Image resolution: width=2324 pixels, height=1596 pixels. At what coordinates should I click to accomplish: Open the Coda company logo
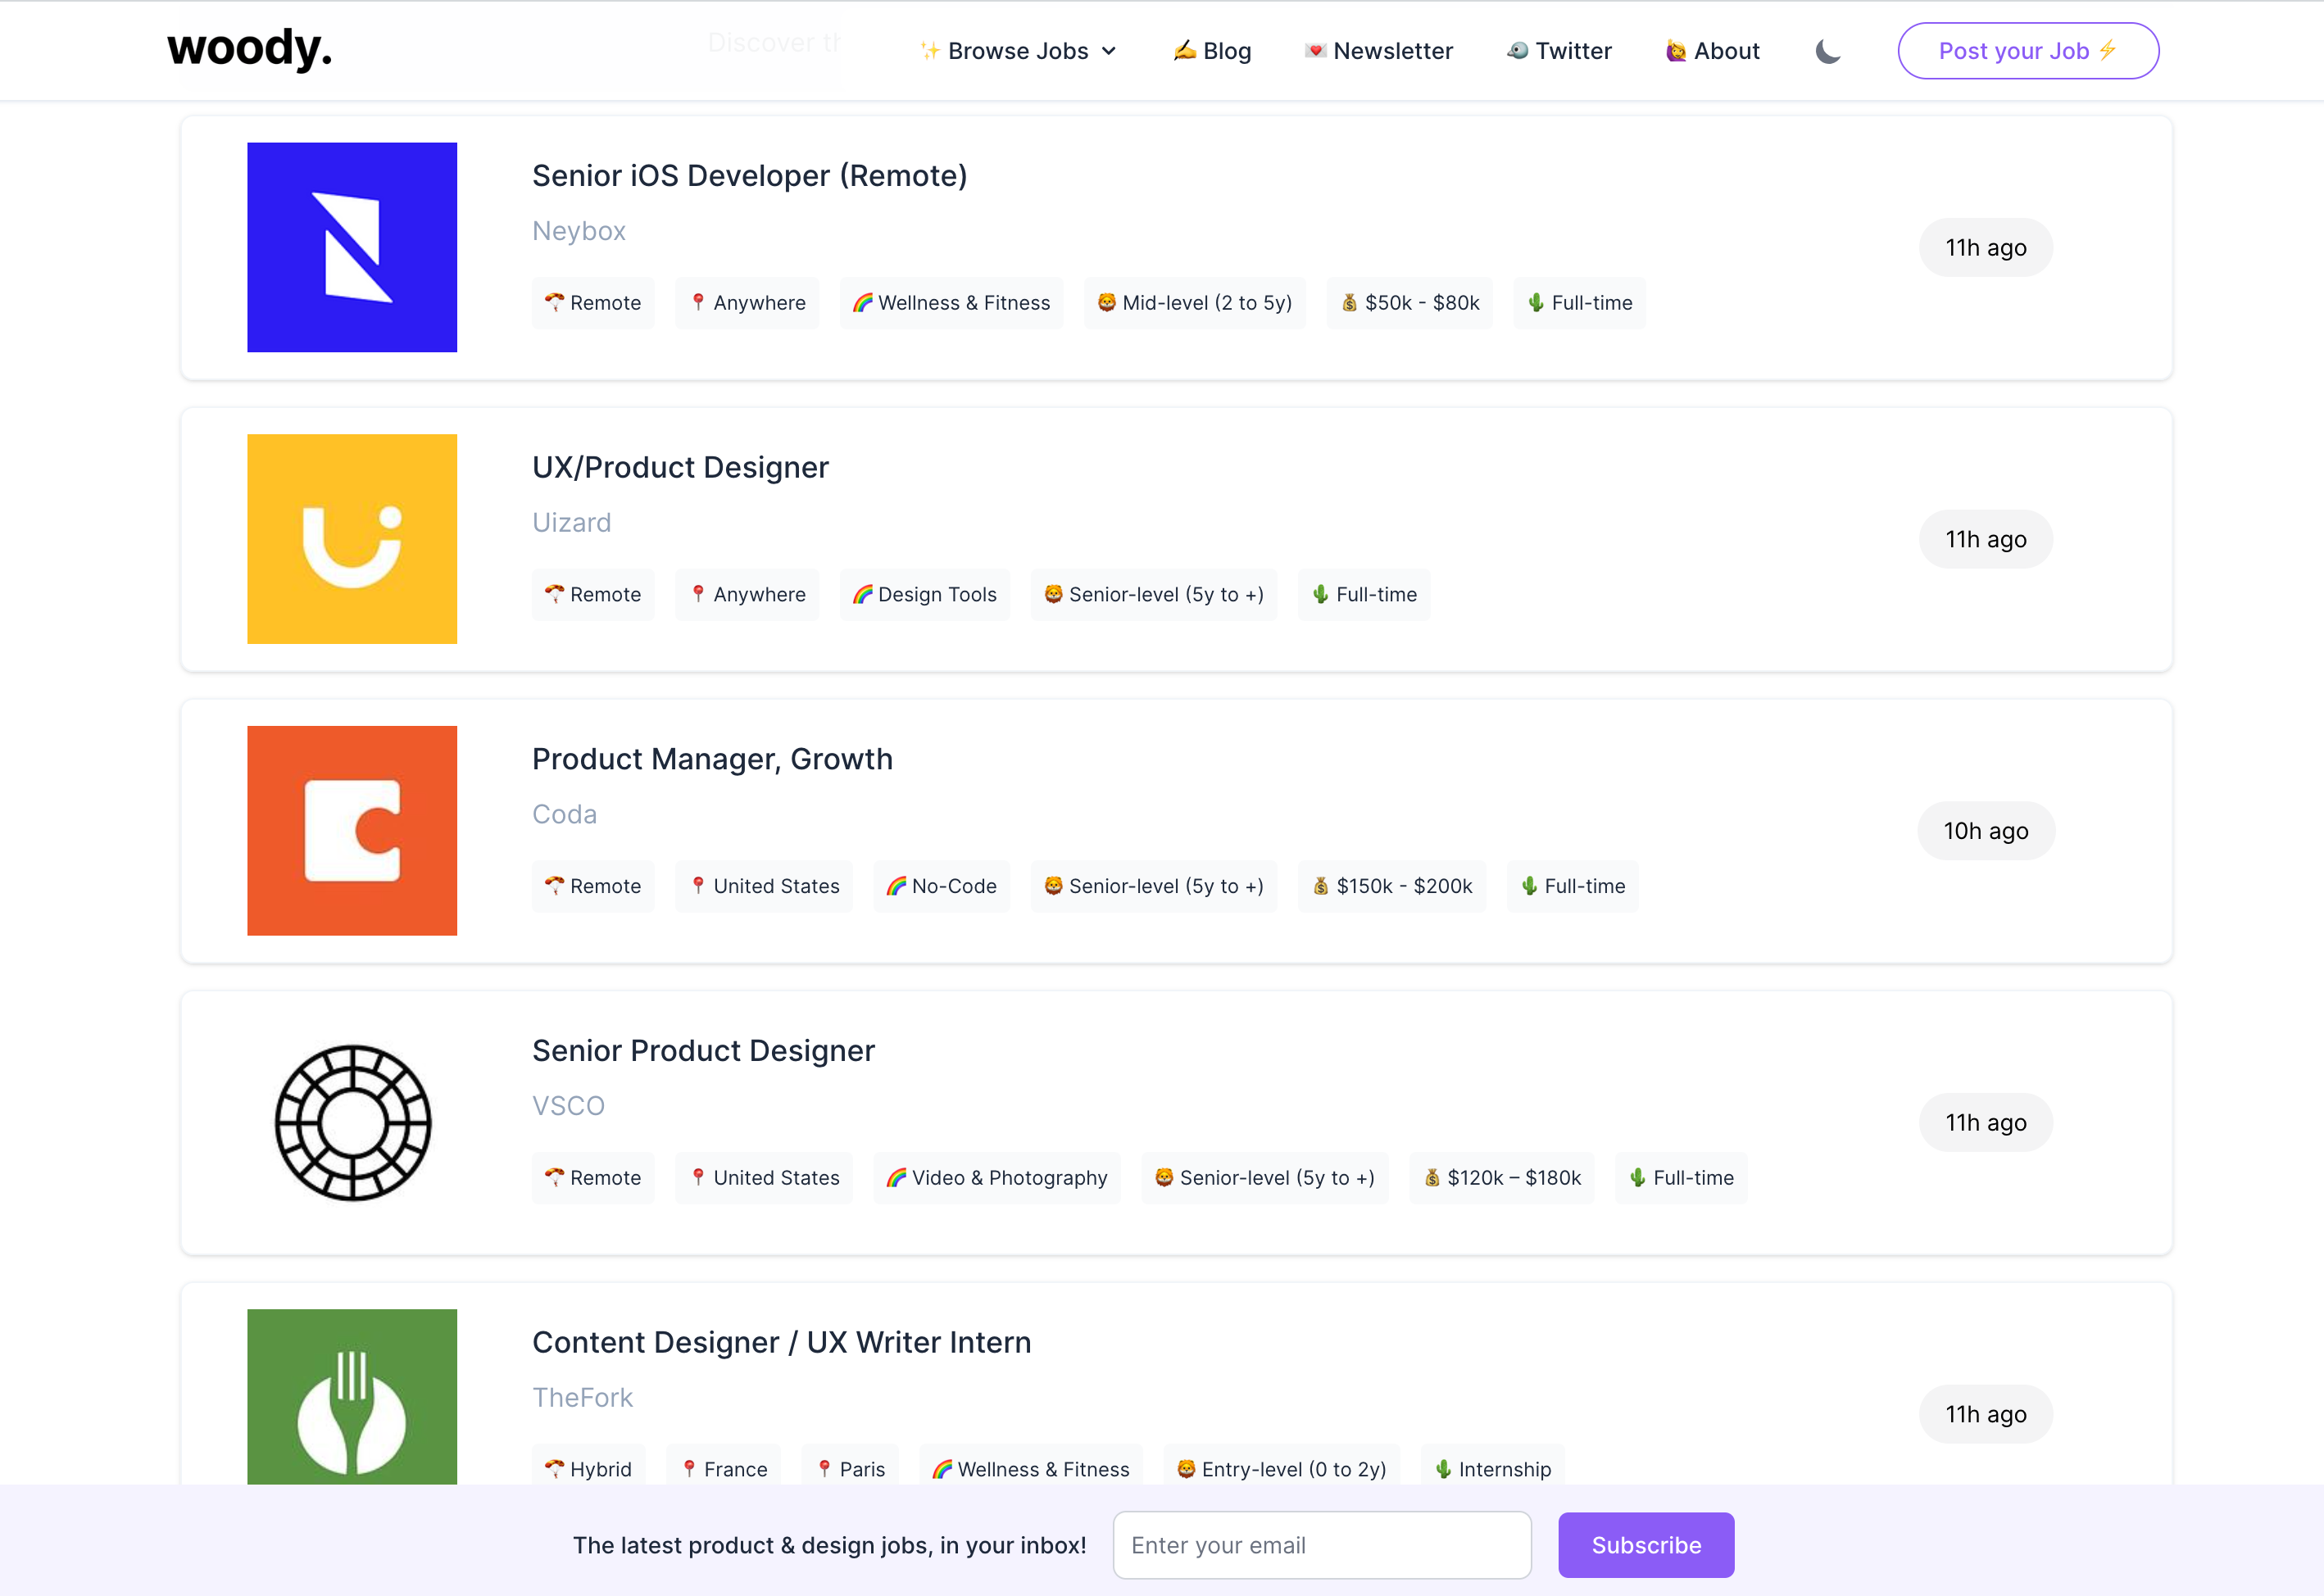point(352,831)
